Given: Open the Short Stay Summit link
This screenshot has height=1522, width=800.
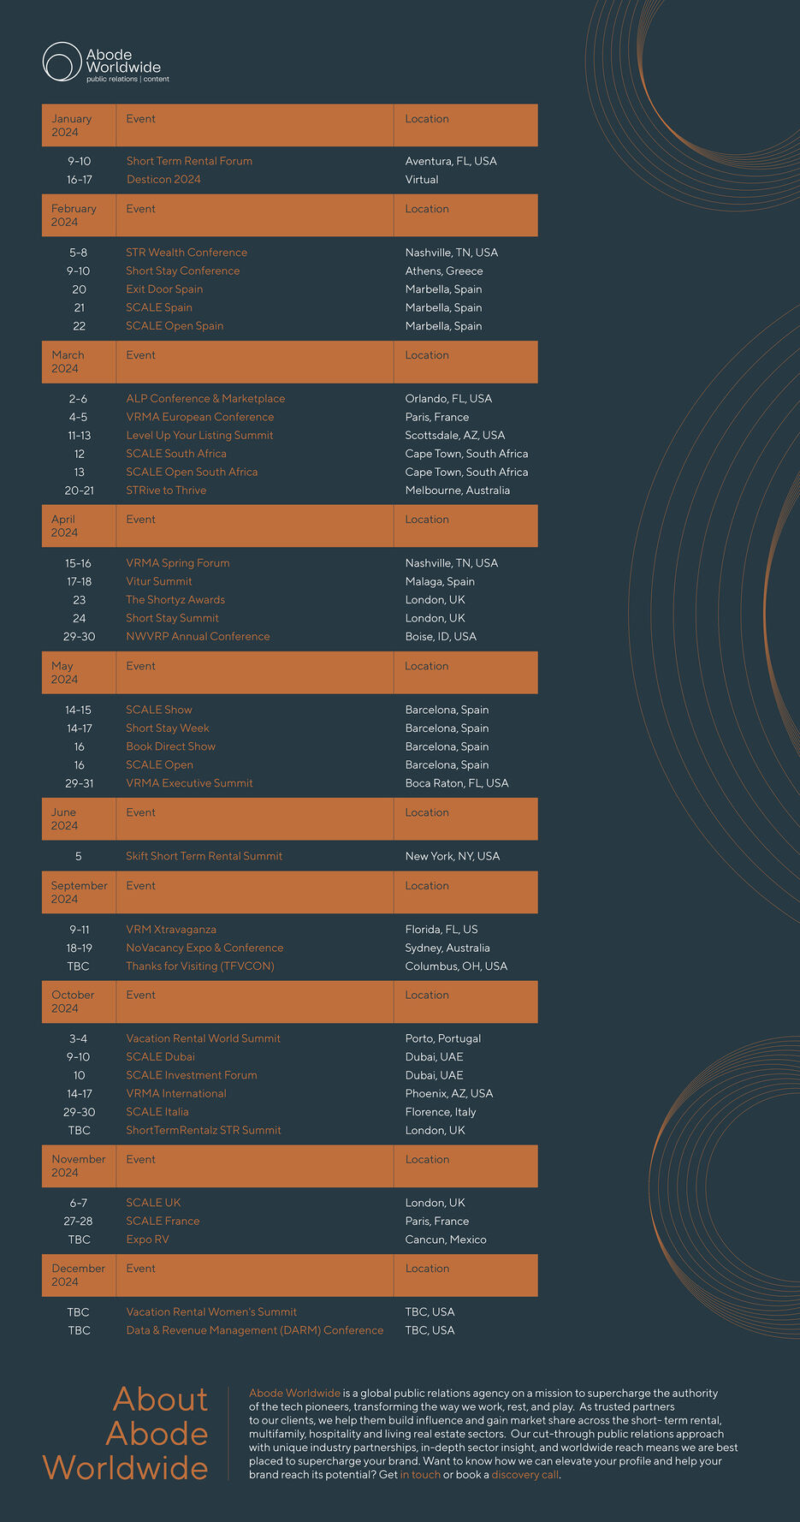Looking at the screenshot, I should click(x=172, y=619).
